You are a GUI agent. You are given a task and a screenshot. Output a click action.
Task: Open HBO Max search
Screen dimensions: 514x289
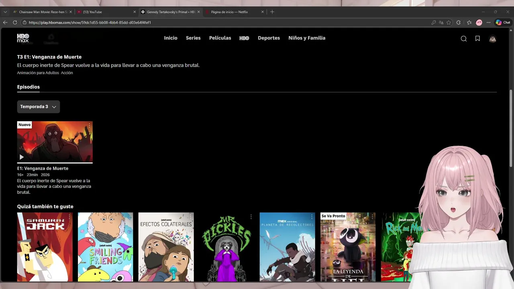[x=463, y=39]
